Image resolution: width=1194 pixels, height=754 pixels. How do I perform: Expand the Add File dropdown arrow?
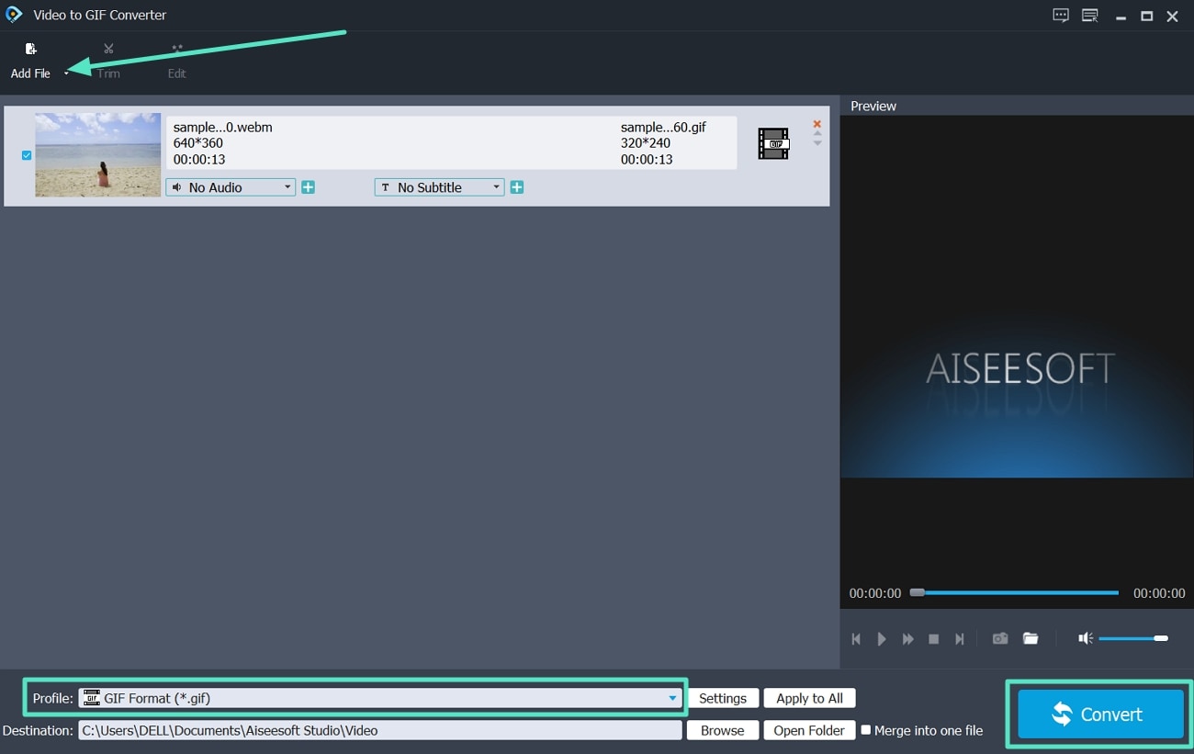66,73
